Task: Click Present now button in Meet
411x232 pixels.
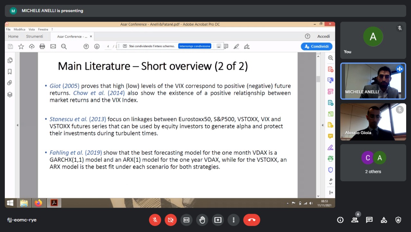Action: click(218, 220)
